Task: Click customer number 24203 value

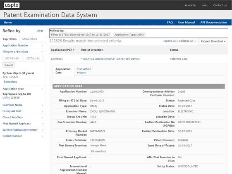Action: pos(182,92)
